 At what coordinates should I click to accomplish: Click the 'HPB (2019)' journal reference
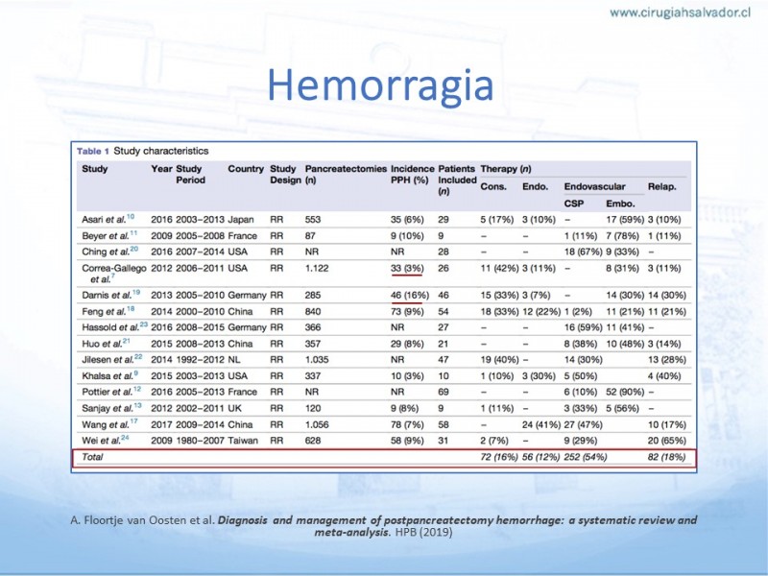coord(423,532)
